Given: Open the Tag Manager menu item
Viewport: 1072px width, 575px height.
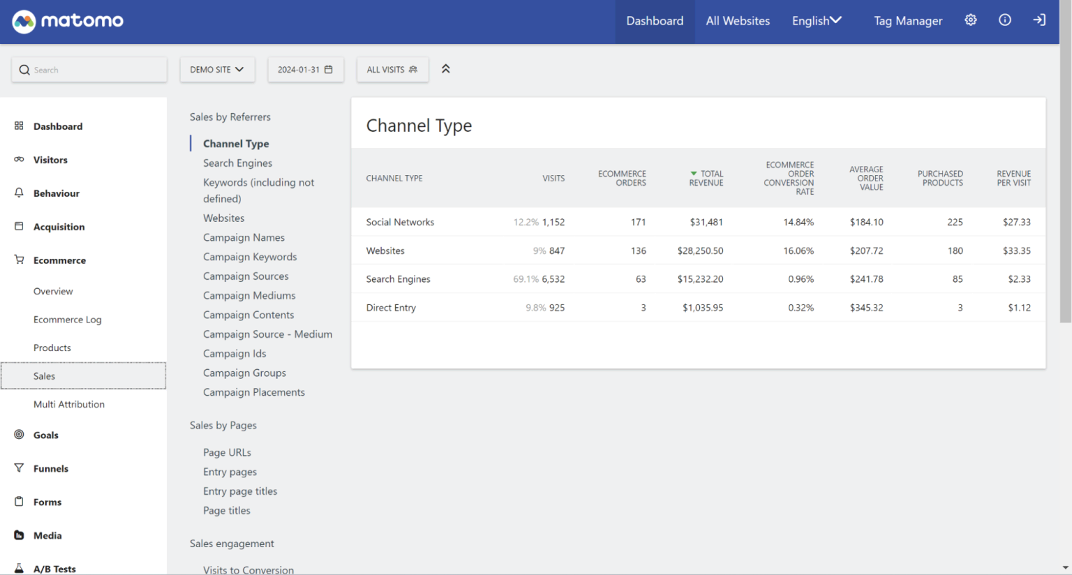Looking at the screenshot, I should click(907, 20).
